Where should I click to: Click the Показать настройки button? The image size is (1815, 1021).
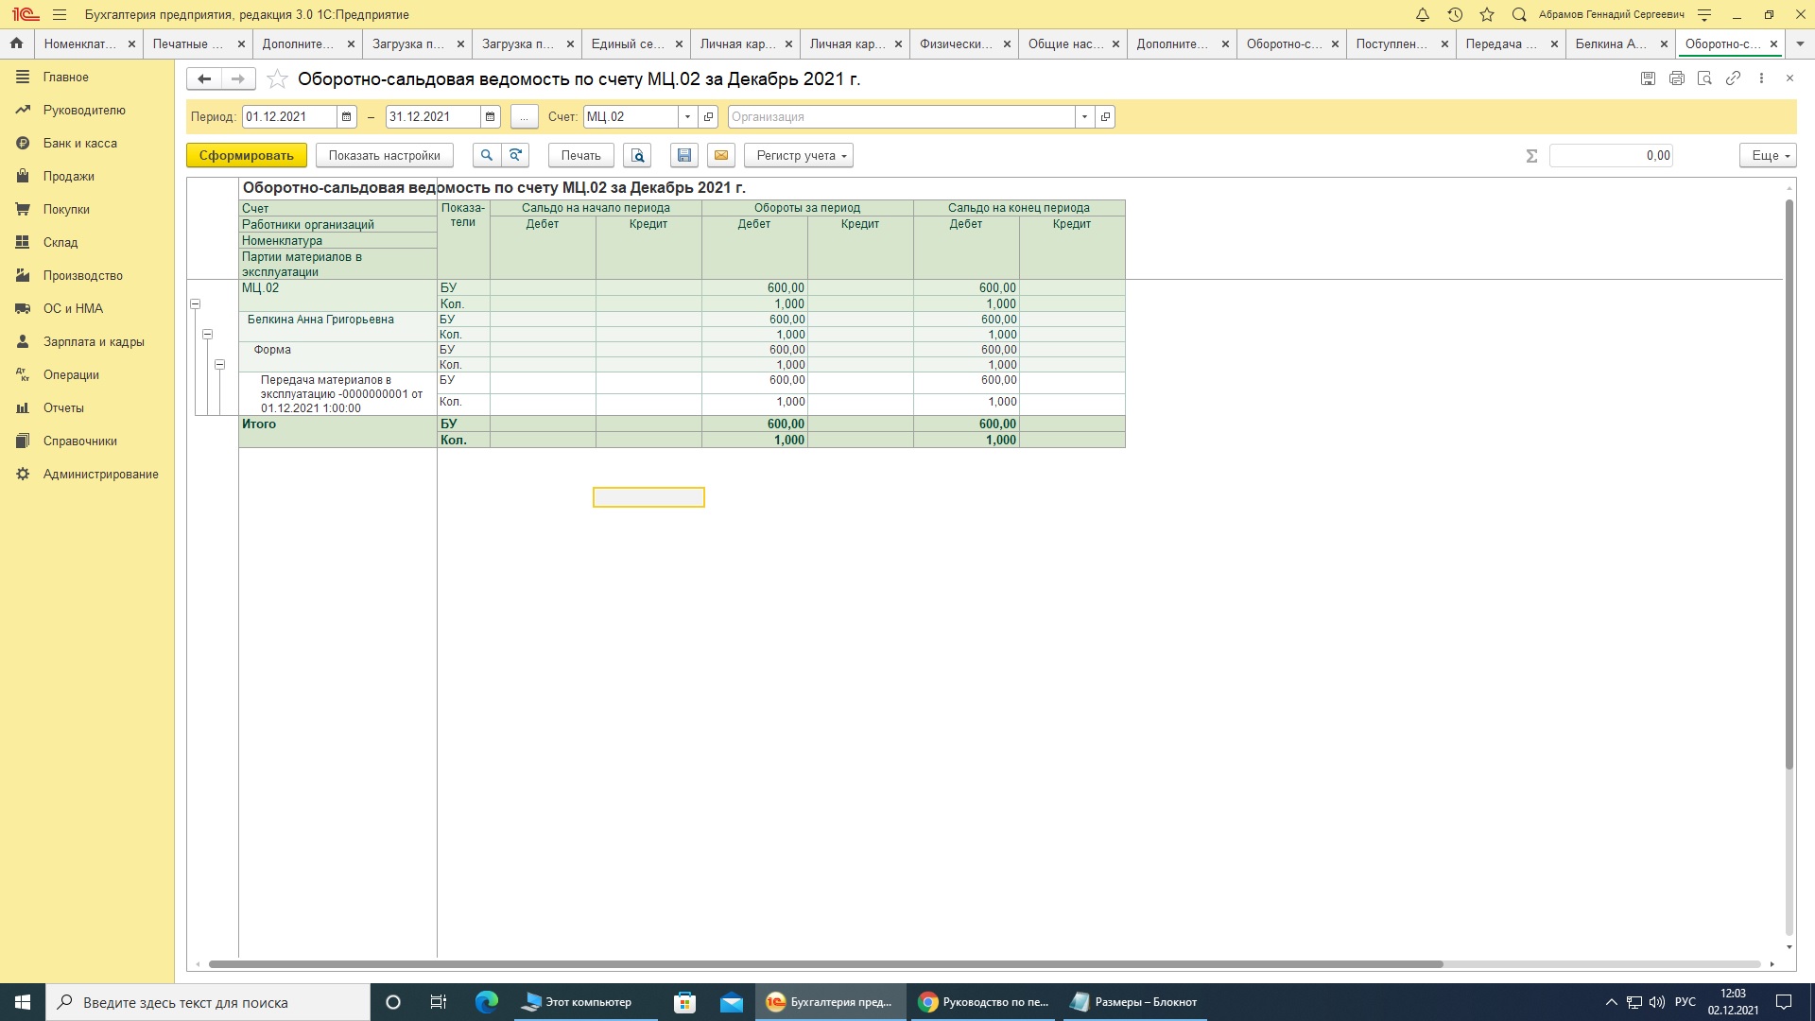(385, 155)
